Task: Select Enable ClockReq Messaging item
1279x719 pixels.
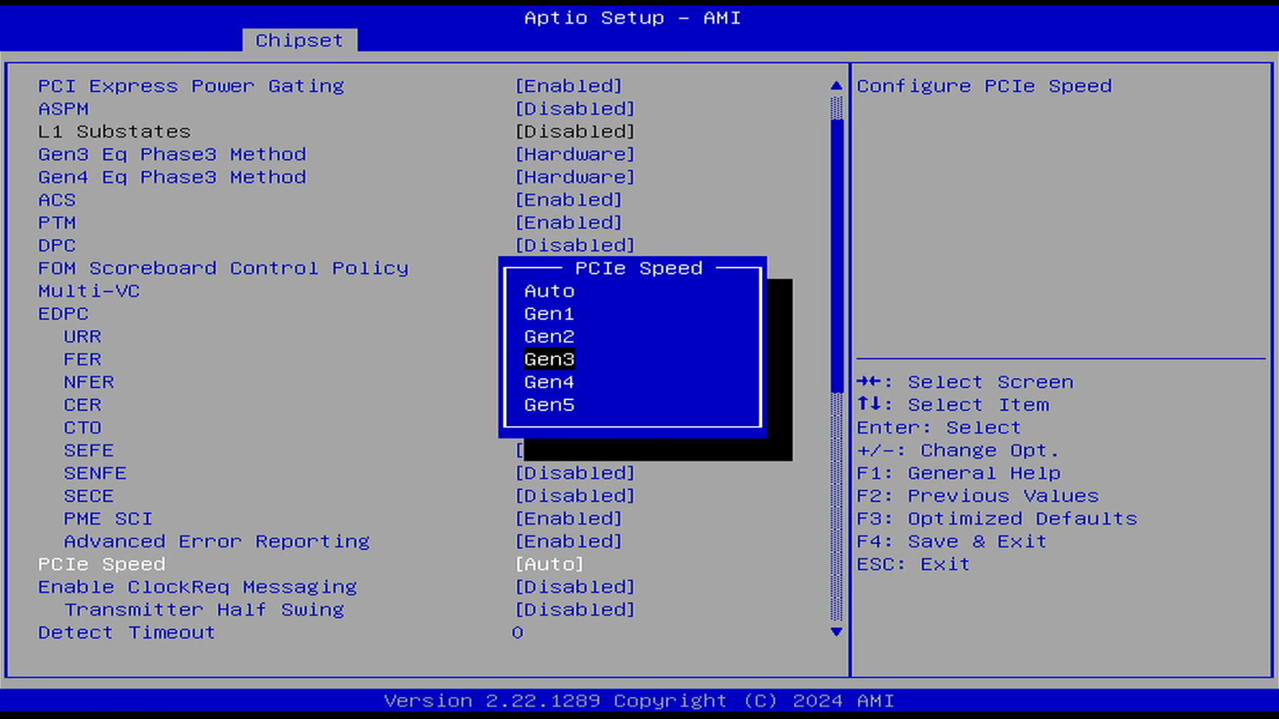Action: [x=197, y=587]
